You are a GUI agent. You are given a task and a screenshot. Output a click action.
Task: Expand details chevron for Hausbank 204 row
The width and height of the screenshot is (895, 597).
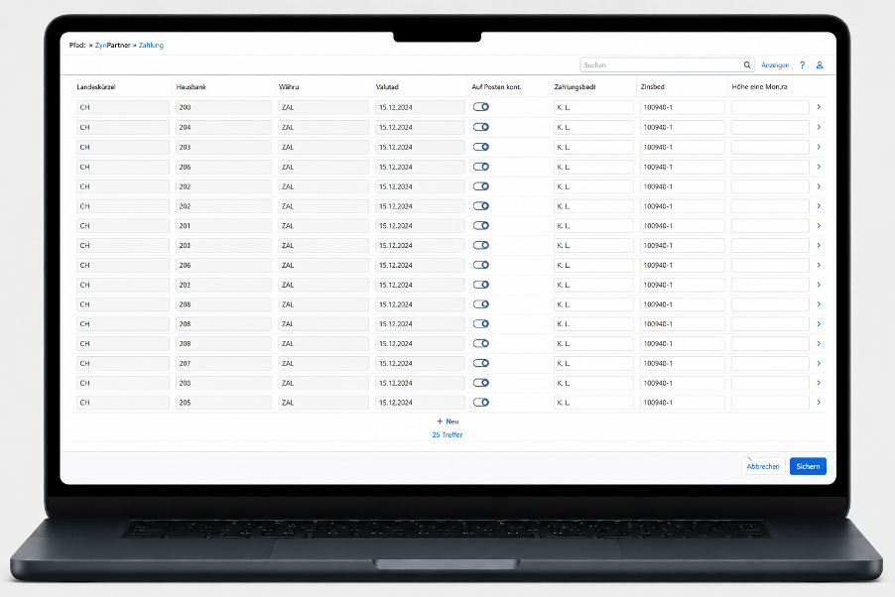(x=819, y=127)
